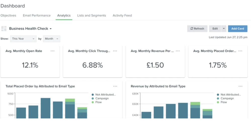Refresh the dashboard data

(x=197, y=29)
